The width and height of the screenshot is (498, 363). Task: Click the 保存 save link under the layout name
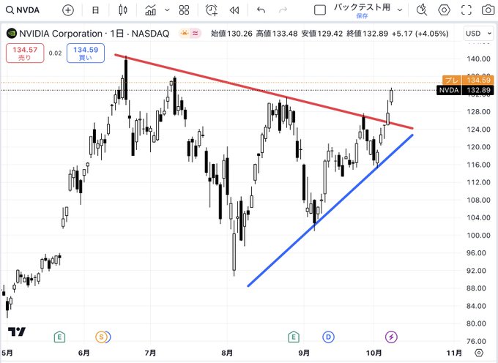coord(362,16)
